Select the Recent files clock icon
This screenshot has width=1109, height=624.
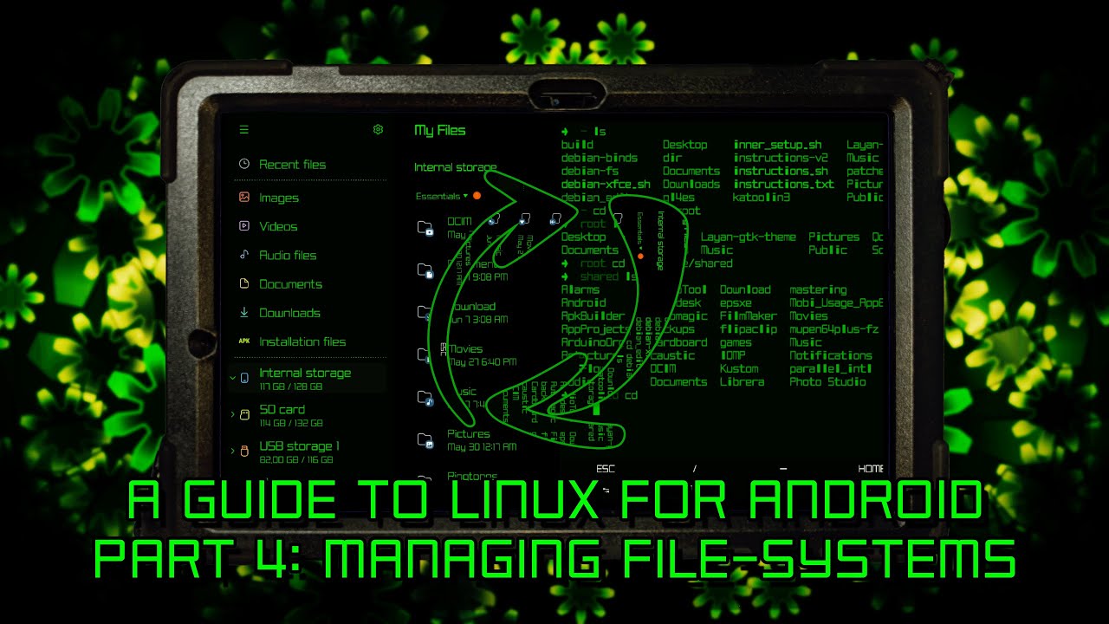(x=244, y=164)
